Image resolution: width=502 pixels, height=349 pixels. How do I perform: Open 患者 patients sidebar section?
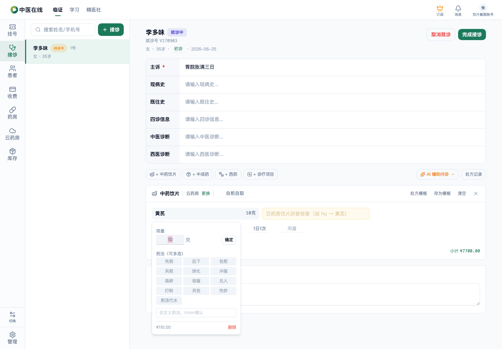coord(12,72)
